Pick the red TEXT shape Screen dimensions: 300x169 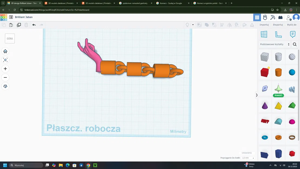pos(265,121)
